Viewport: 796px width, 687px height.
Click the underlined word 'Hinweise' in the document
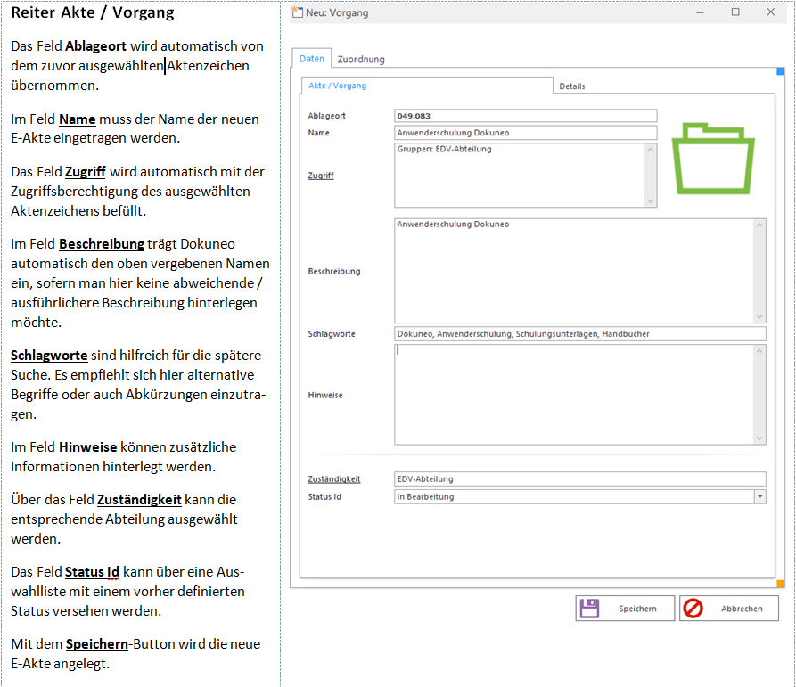(x=88, y=447)
